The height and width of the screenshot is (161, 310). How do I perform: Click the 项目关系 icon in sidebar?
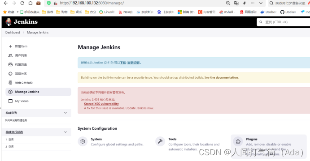click(x=10, y=74)
